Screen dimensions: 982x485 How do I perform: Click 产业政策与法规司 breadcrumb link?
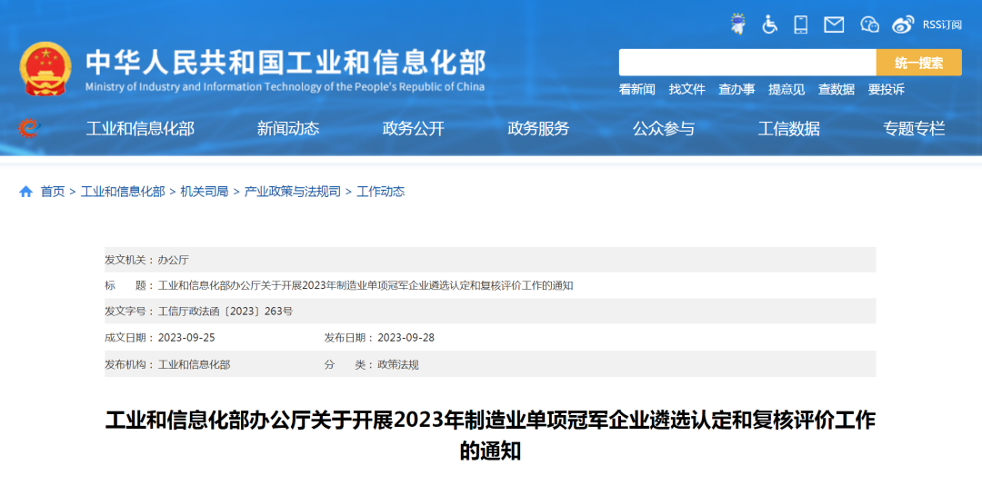[x=293, y=192]
